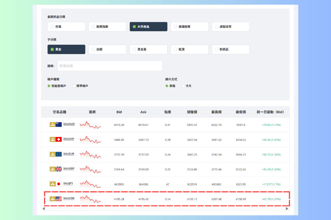Image resolution: width=331 pixels, height=220 pixels.
Task: Click the XAUJPY ask value 664006
Action: tap(143, 184)
